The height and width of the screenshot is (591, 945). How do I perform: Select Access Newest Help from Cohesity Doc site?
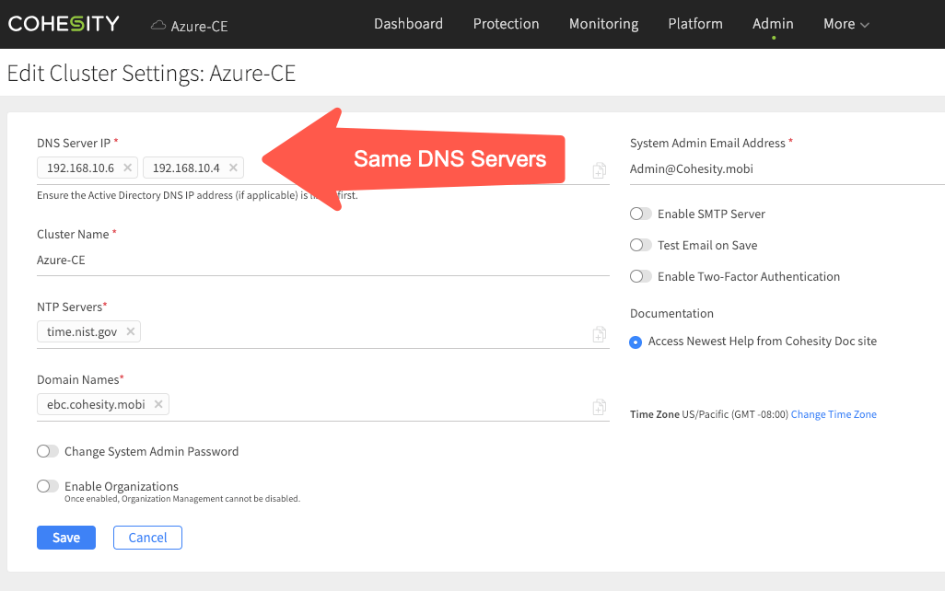pyautogui.click(x=636, y=342)
